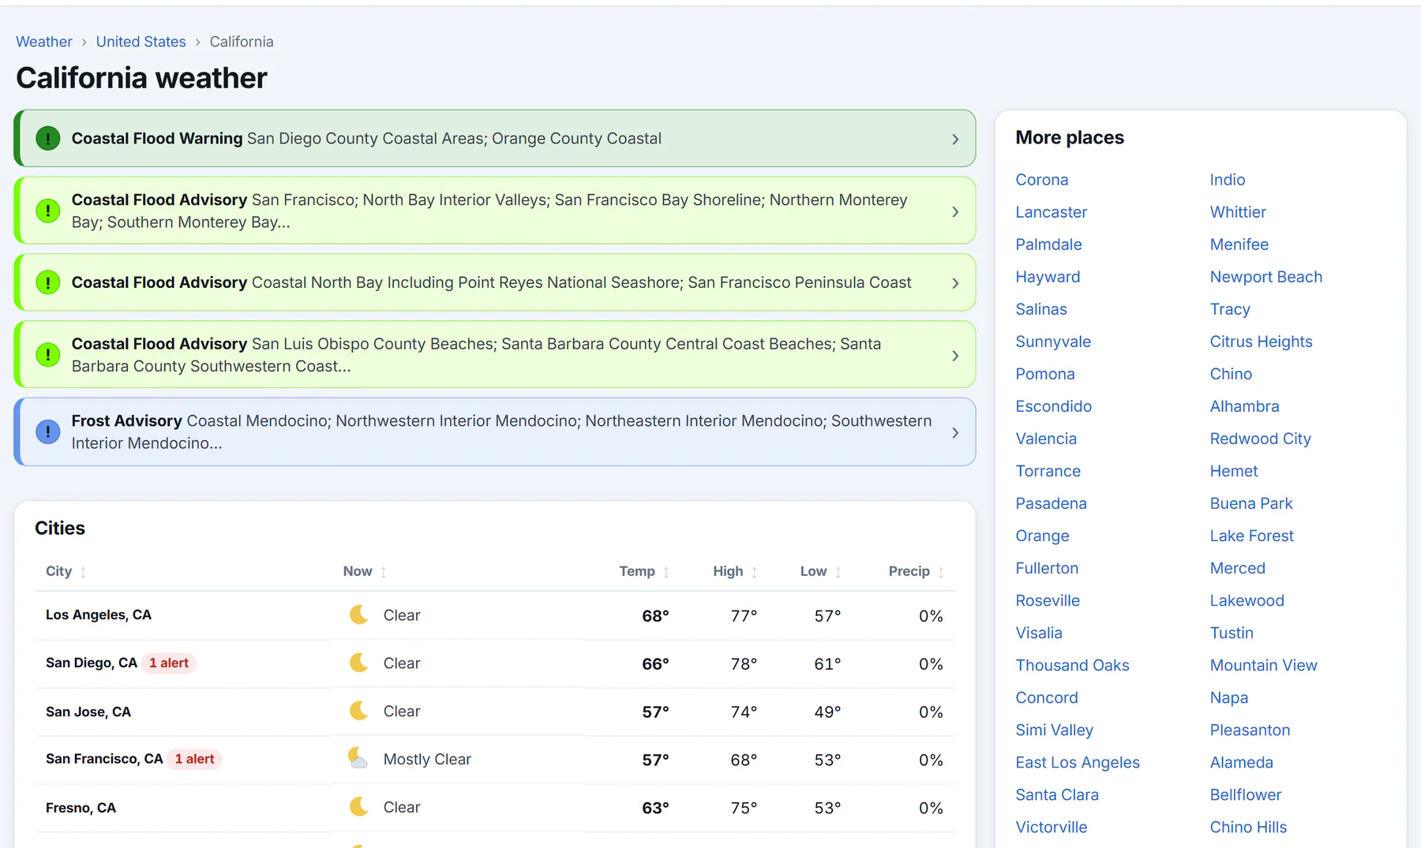This screenshot has height=848, width=1421.
Task: Click the Coastal Flood Warning alert icon
Action: 48,139
